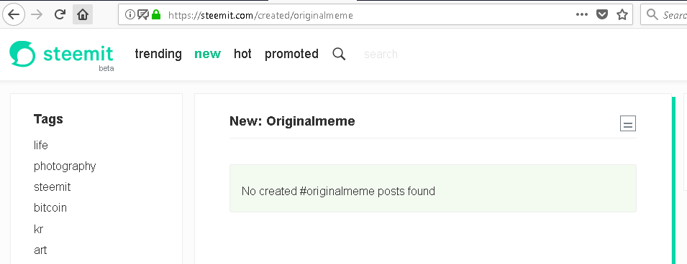Image resolution: width=687 pixels, height=264 pixels.
Task: Go to the browser home page icon
Action: [x=83, y=14]
